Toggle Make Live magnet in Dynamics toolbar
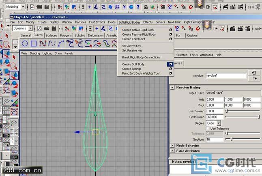The height and width of the screenshot is (176, 262). point(198,28)
